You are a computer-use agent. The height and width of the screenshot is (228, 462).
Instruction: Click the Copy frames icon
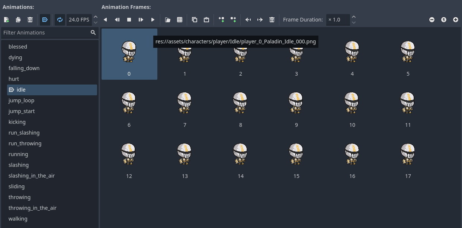(195, 20)
